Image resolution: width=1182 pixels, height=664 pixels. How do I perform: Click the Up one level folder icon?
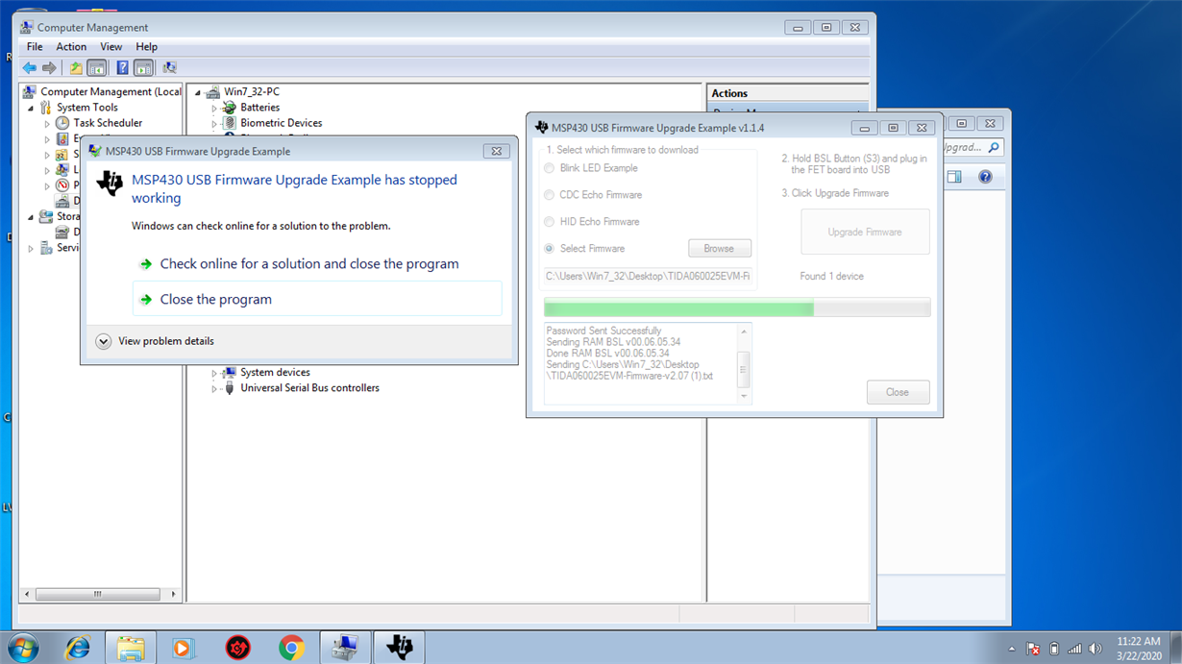tap(76, 68)
